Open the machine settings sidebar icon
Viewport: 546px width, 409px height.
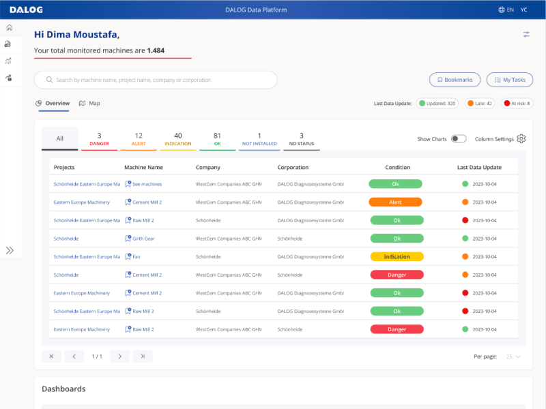click(9, 78)
